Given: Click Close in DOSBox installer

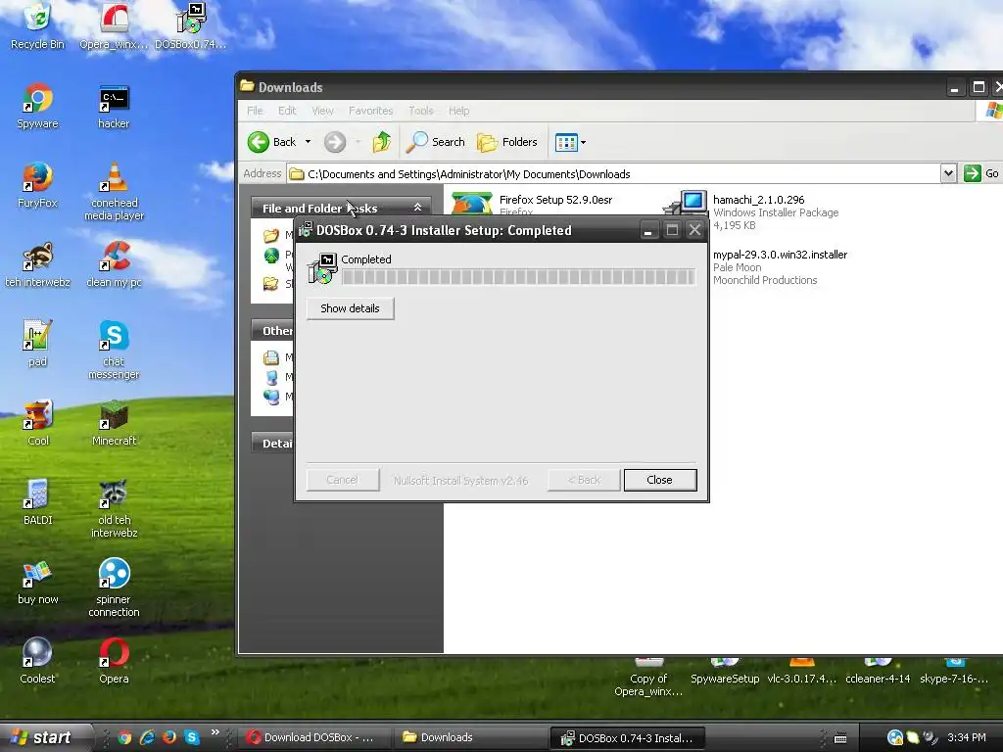Looking at the screenshot, I should [659, 480].
